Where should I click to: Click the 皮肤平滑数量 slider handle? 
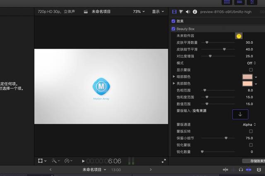[x=207, y=43]
